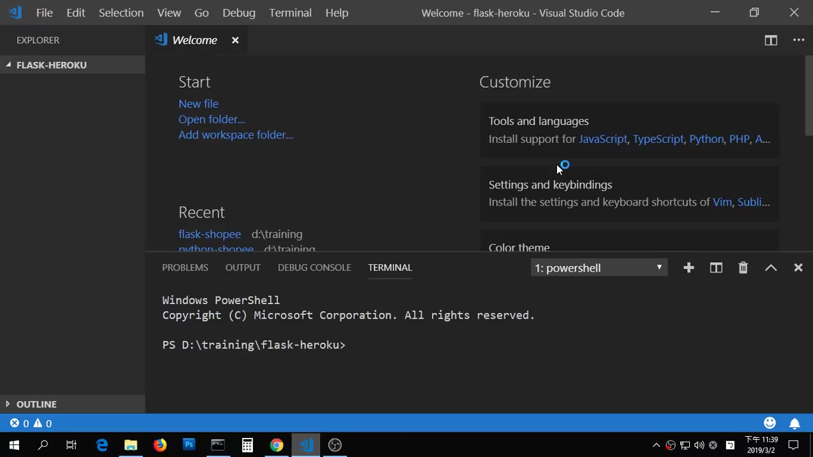813x457 pixels.
Task: Collapse the FLASK-HEROKU folder section
Action: 72,65
